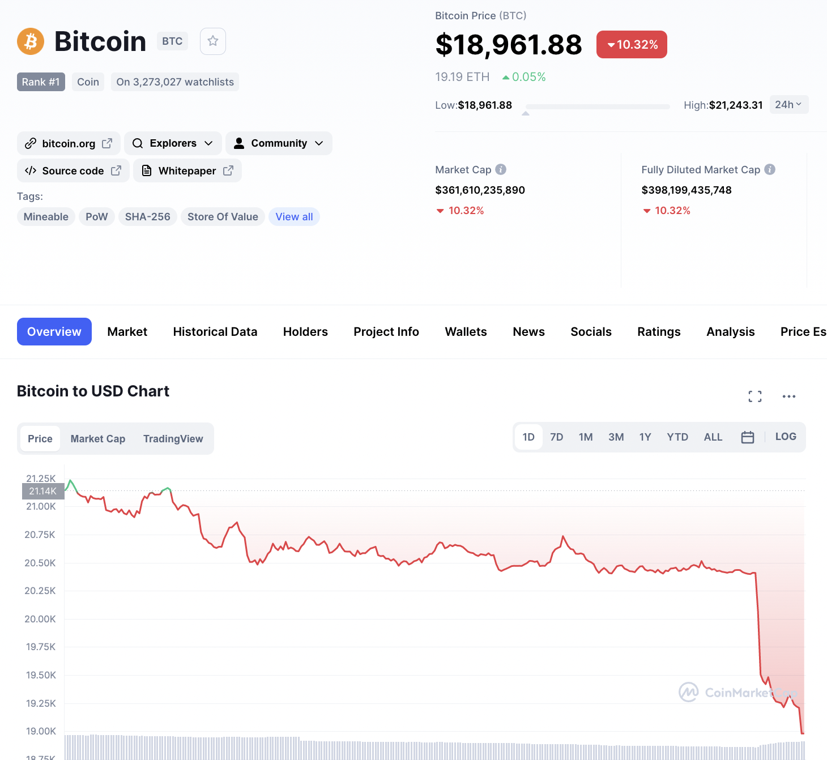Image resolution: width=827 pixels, height=760 pixels.
Task: Expand the Explorers dropdown
Action: 173,143
